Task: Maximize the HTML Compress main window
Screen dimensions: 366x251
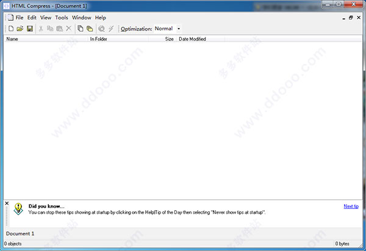Action: pyautogui.click(x=339, y=4)
